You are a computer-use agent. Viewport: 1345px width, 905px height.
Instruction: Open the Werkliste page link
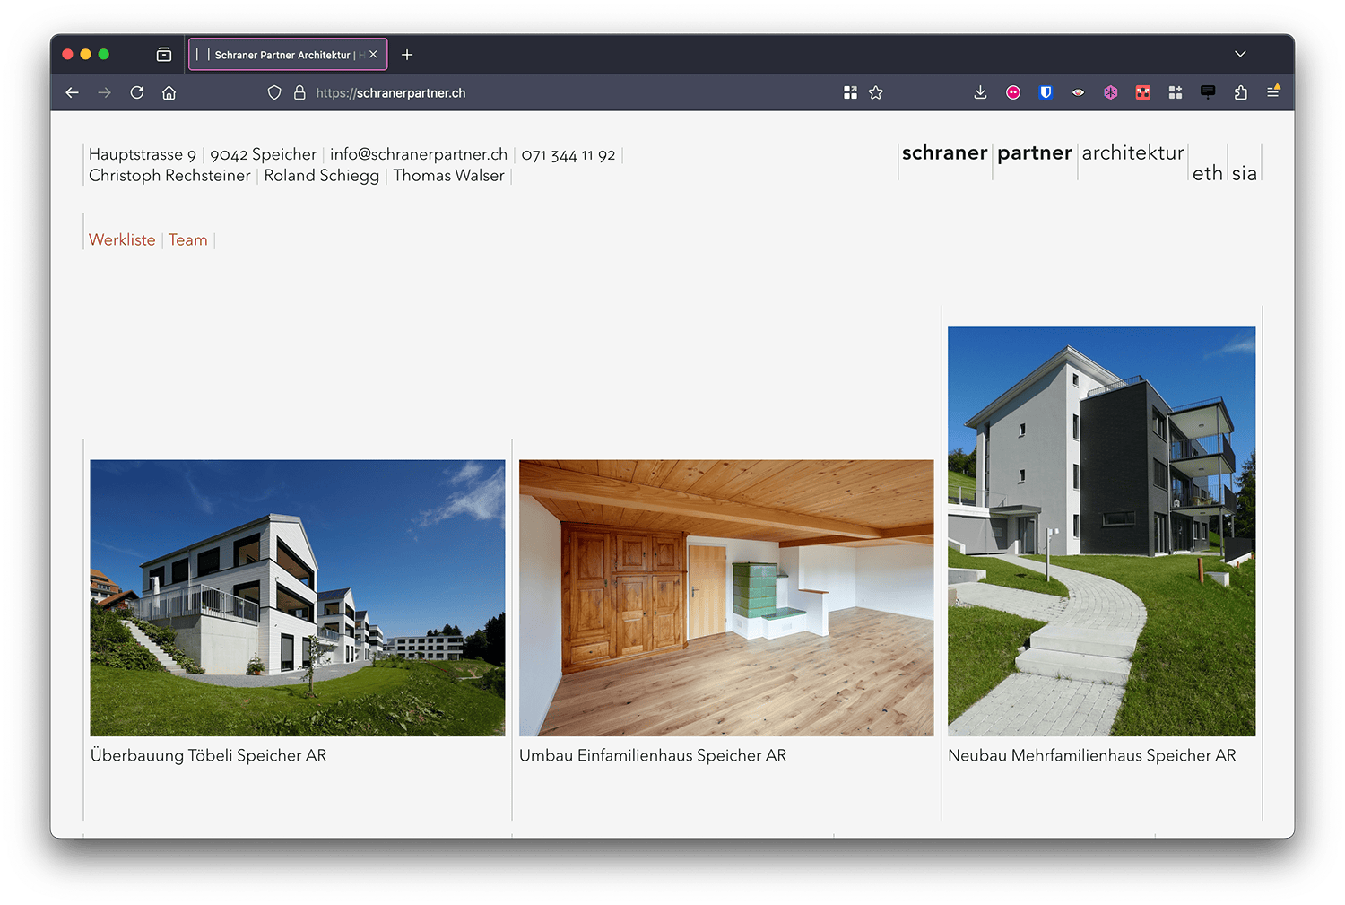[122, 239]
